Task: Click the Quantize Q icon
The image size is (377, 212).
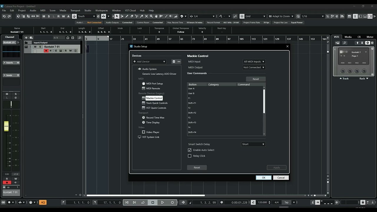Action: 298,16
